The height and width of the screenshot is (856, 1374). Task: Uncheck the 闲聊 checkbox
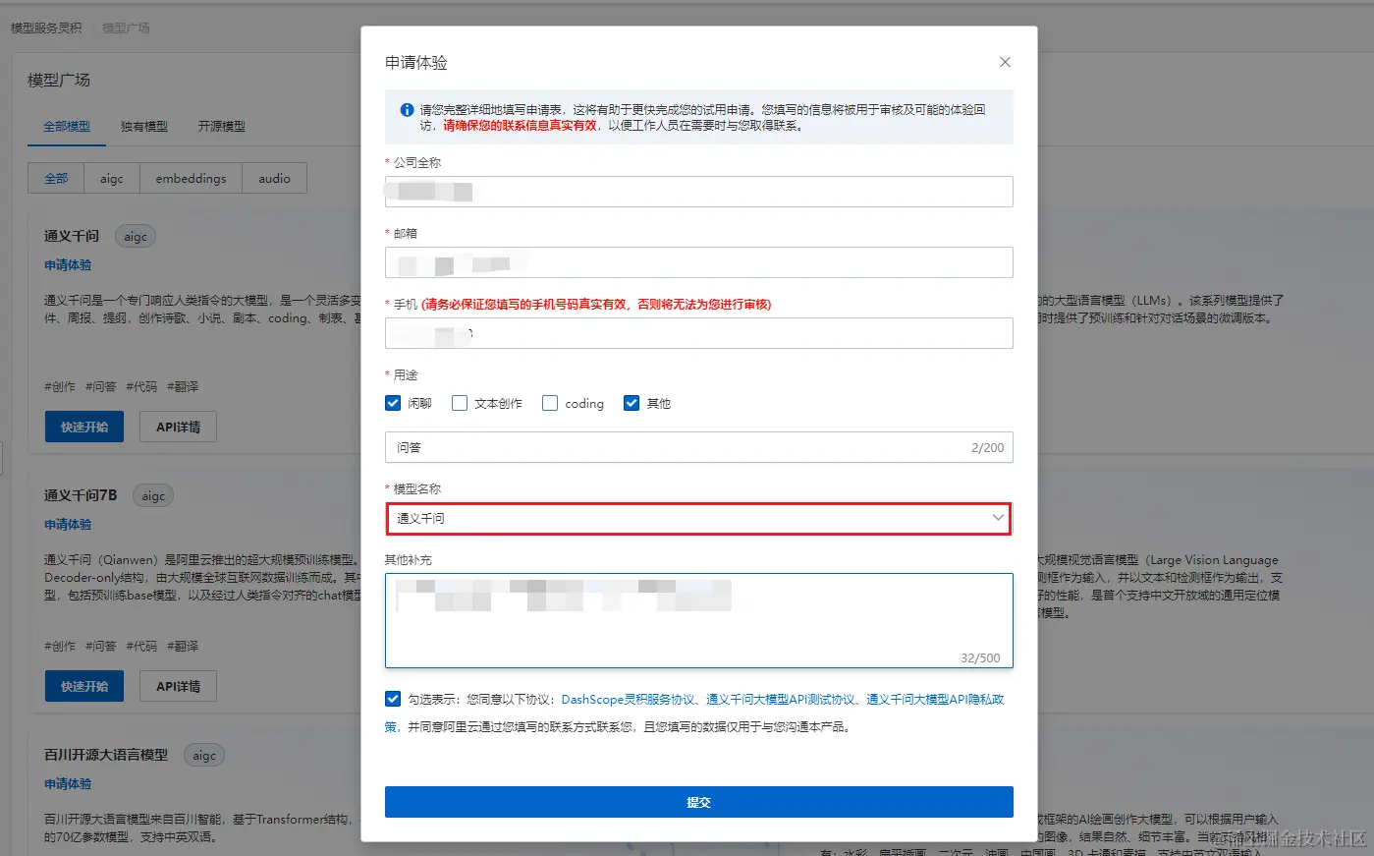[393, 403]
